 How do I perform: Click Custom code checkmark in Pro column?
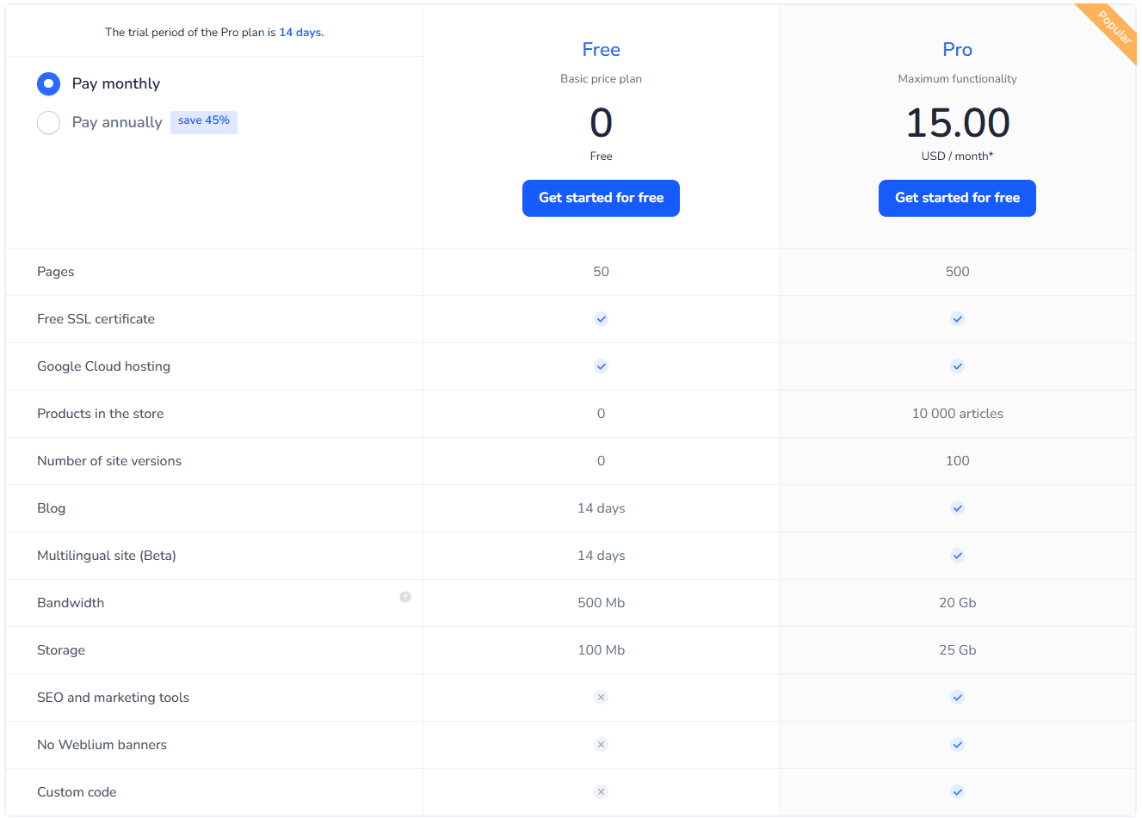(957, 792)
